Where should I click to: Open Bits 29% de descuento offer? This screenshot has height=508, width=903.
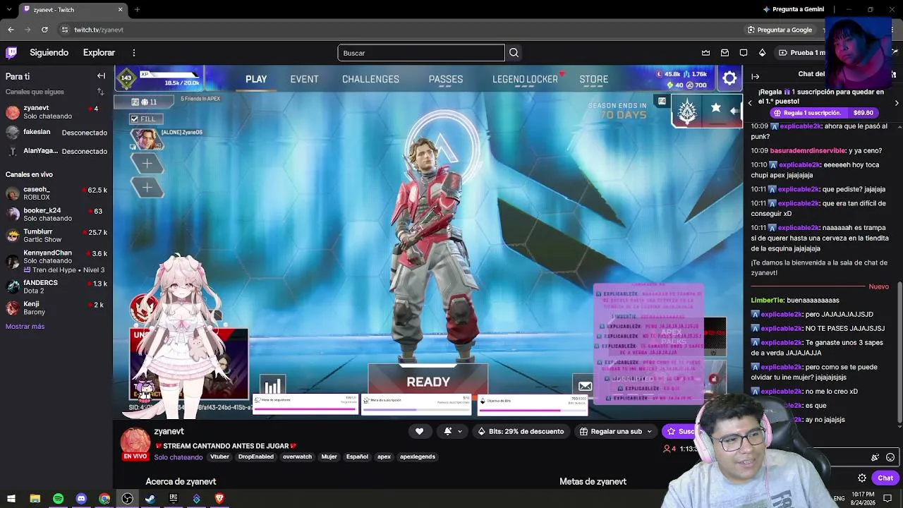[x=521, y=431]
